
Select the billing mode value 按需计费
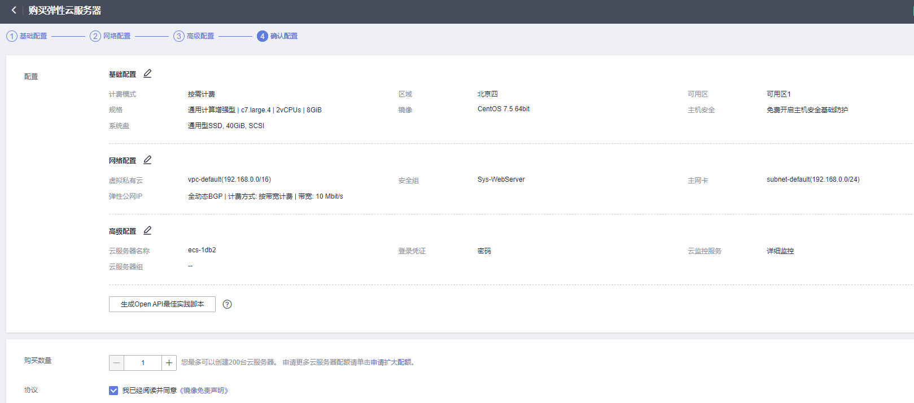(202, 94)
